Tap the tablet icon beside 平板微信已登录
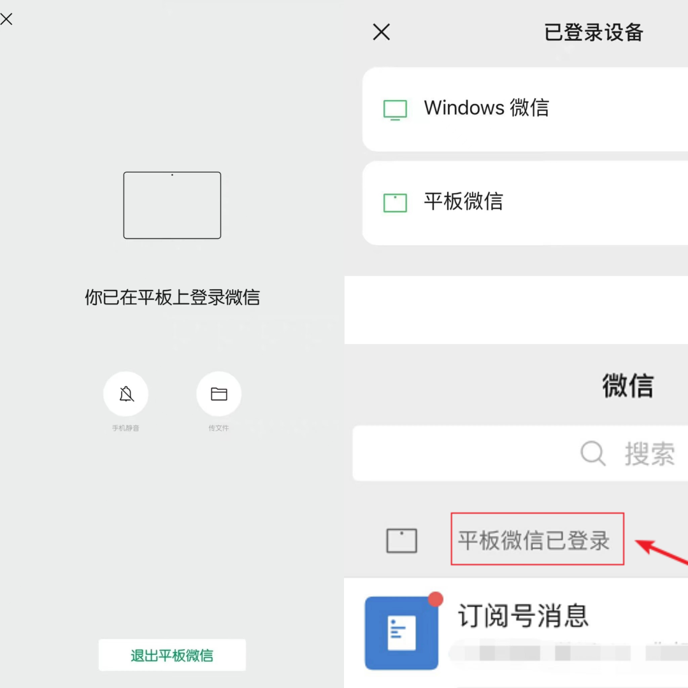Image resolution: width=688 pixels, height=688 pixels. 401,541
